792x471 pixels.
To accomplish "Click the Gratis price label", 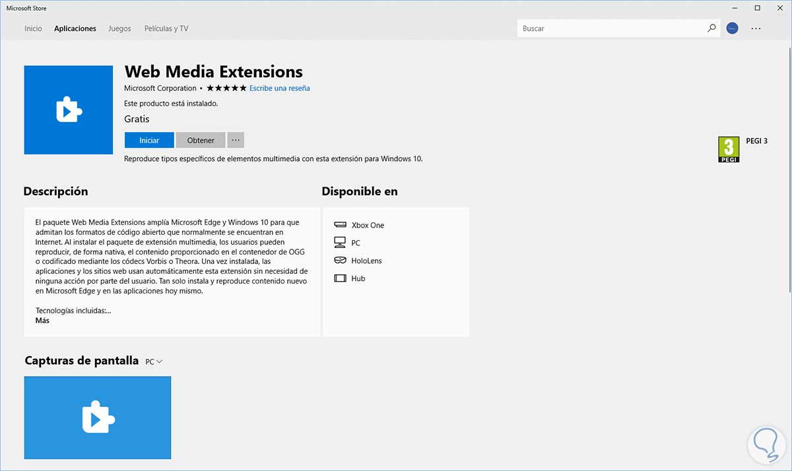I will (x=137, y=119).
